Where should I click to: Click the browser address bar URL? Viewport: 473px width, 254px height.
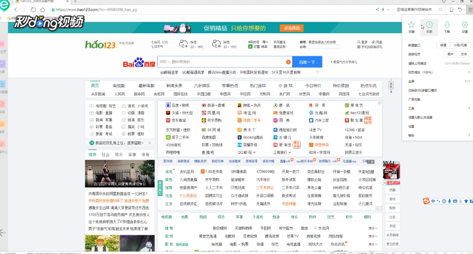(x=96, y=10)
